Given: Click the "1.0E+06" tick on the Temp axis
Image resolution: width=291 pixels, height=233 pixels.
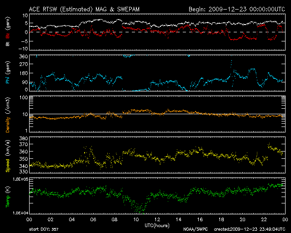Looking at the screenshot, I should point(20,179).
